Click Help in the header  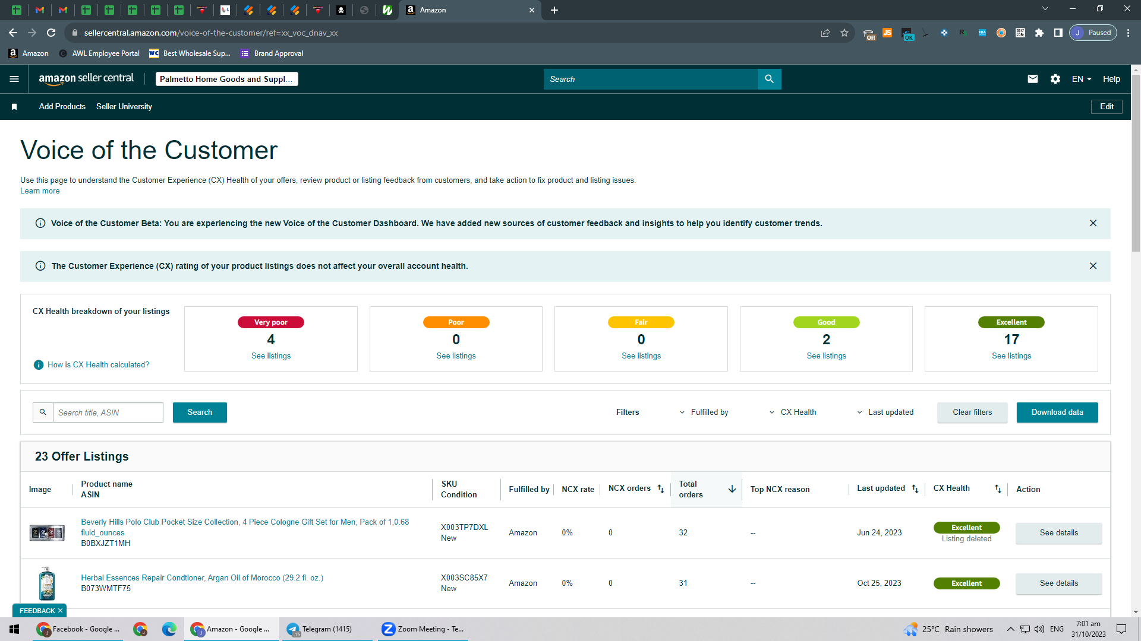click(1111, 79)
